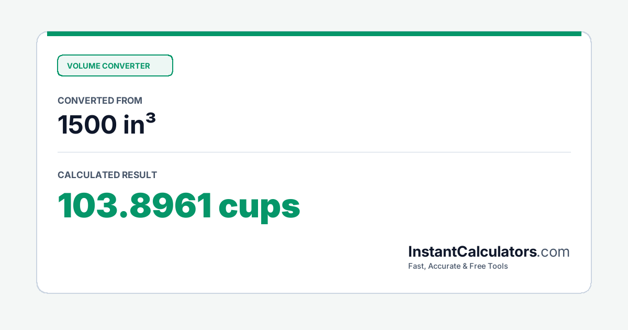This screenshot has width=628, height=330.
Task: Click 'Instant' in the brand name
Action: click(x=433, y=251)
